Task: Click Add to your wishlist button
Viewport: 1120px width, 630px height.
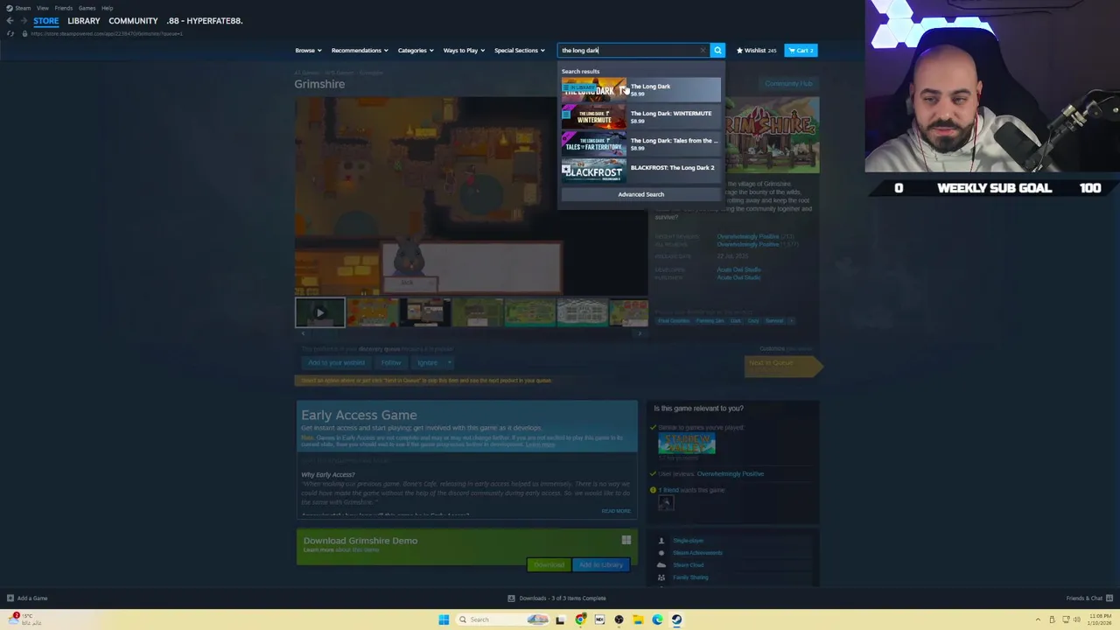Action: [336, 363]
